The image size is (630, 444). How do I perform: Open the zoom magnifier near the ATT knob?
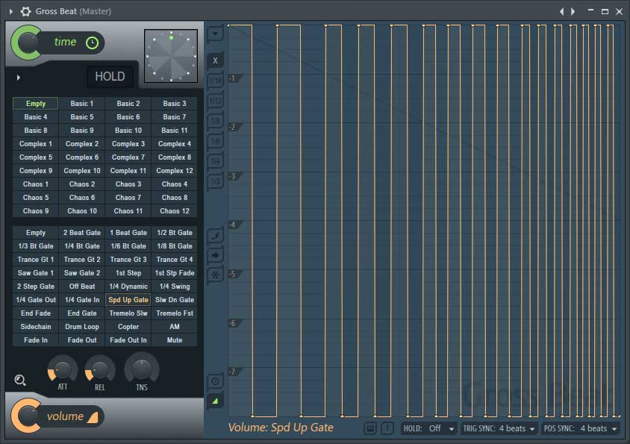click(19, 380)
